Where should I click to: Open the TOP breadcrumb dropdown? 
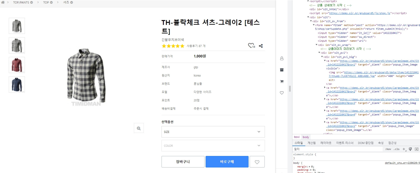48,2
